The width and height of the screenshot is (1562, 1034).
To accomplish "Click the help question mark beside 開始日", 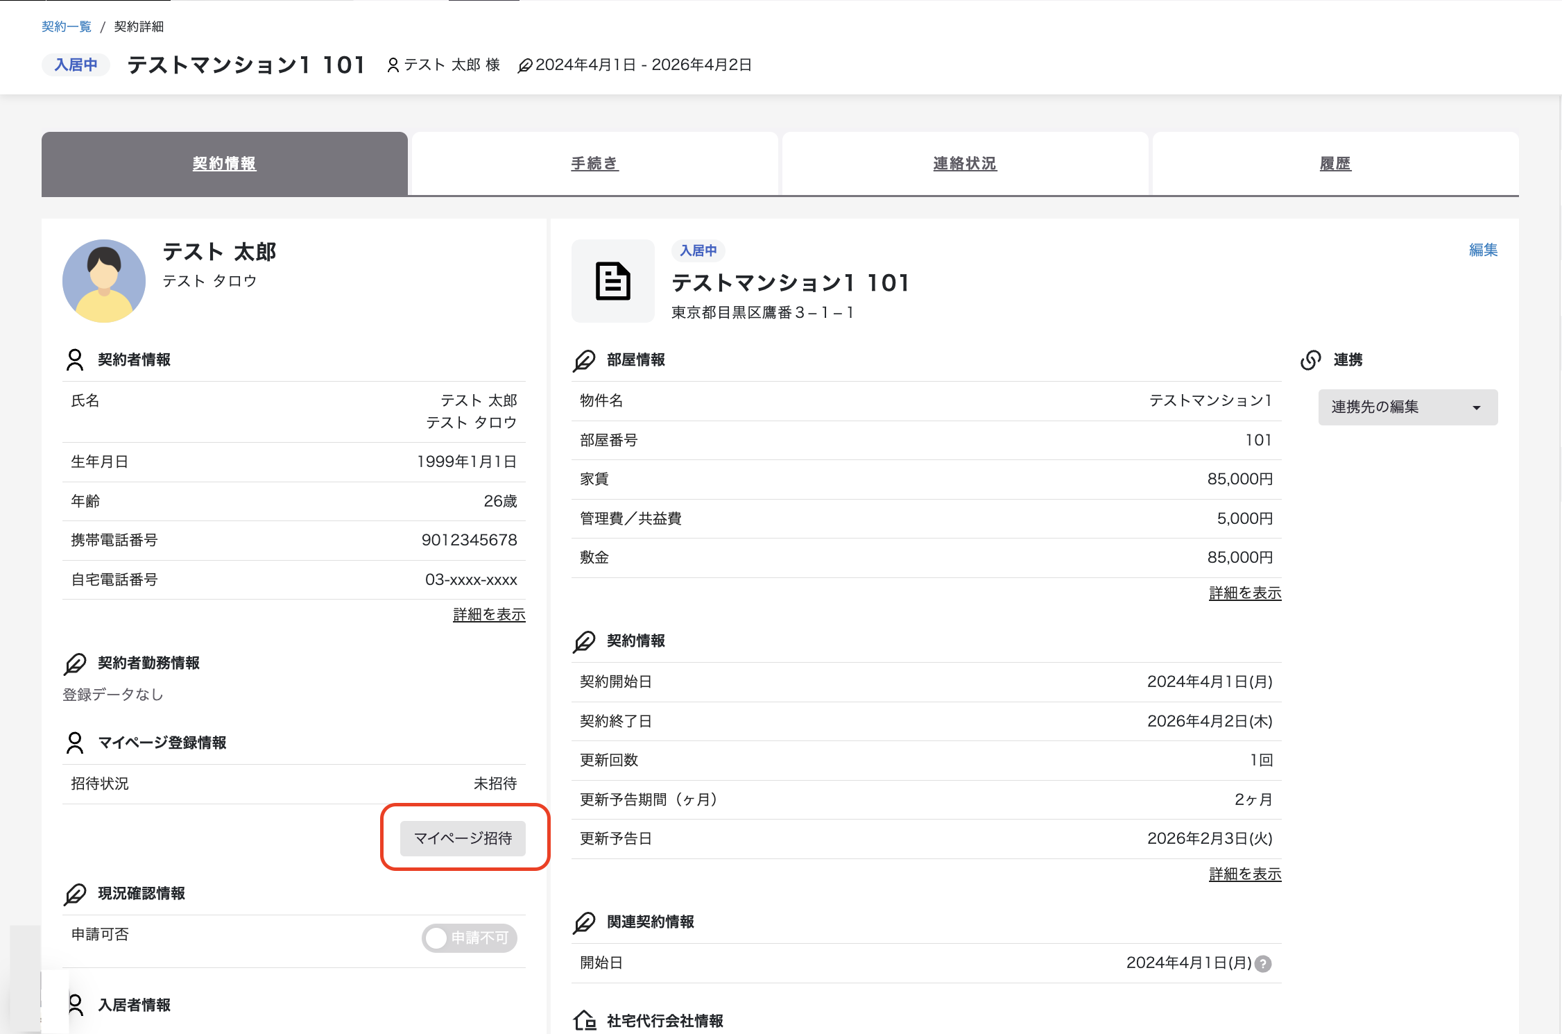I will click(x=1263, y=964).
